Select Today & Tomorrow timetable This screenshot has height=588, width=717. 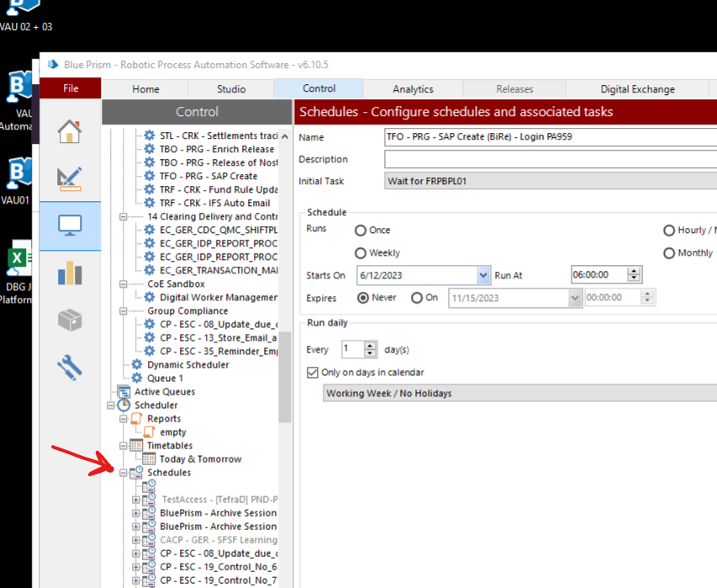pos(200,459)
